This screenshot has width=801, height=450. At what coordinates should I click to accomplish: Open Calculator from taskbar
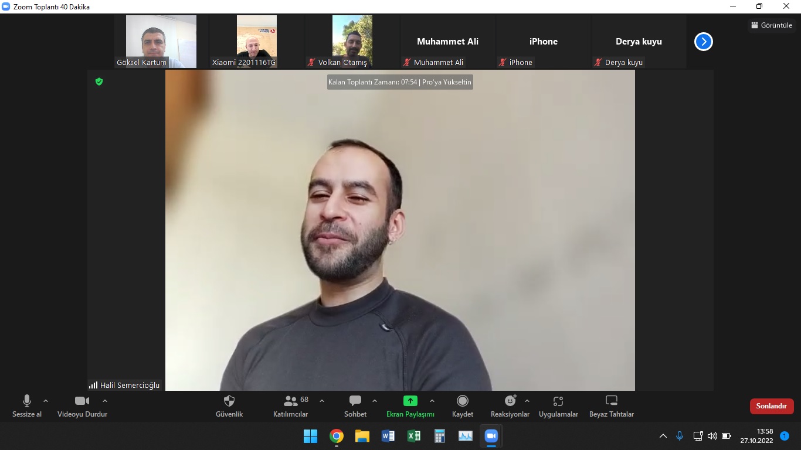439,436
